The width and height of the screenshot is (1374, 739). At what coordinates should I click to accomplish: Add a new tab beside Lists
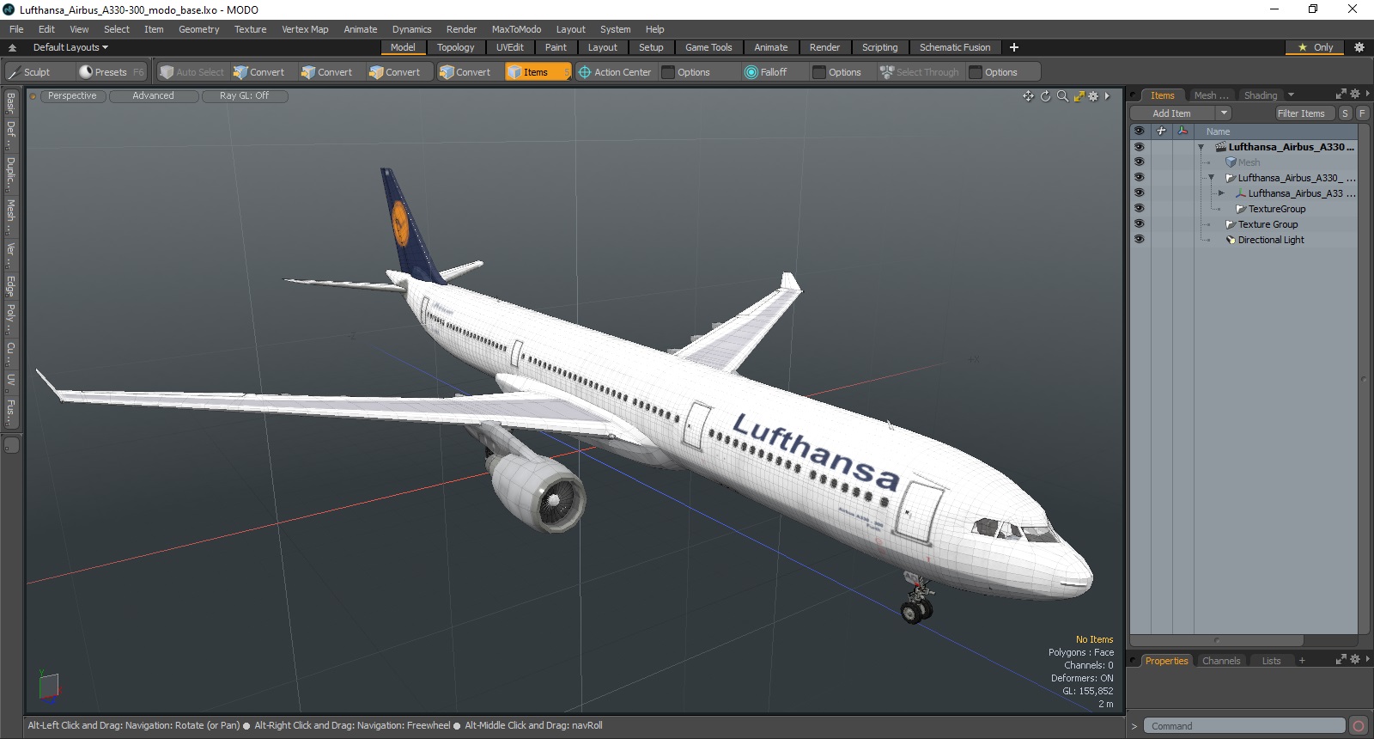point(1302,661)
